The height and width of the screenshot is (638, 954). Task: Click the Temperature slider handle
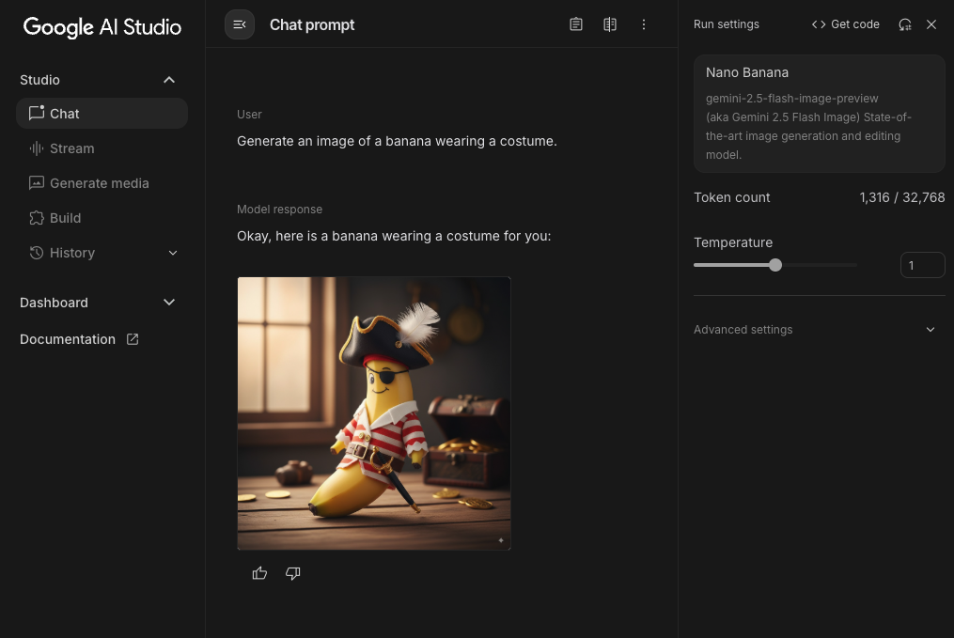point(775,265)
